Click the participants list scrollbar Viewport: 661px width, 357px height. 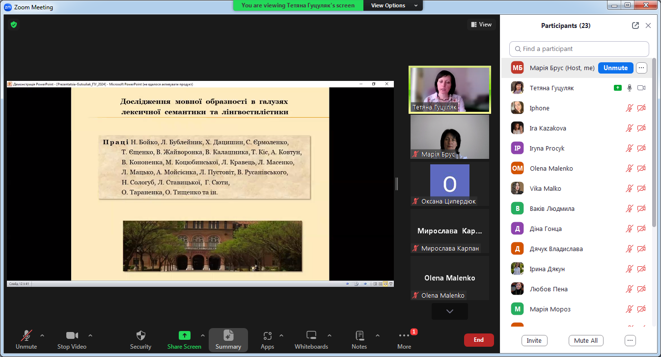point(654,147)
